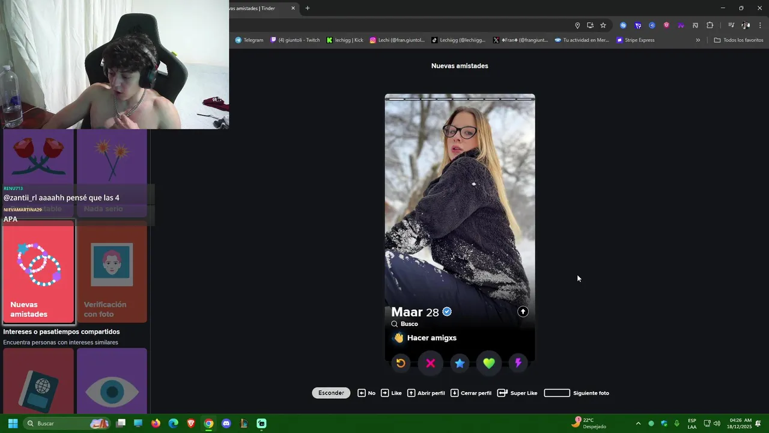
Task: Click the pink X Nope button
Action: 430,363
